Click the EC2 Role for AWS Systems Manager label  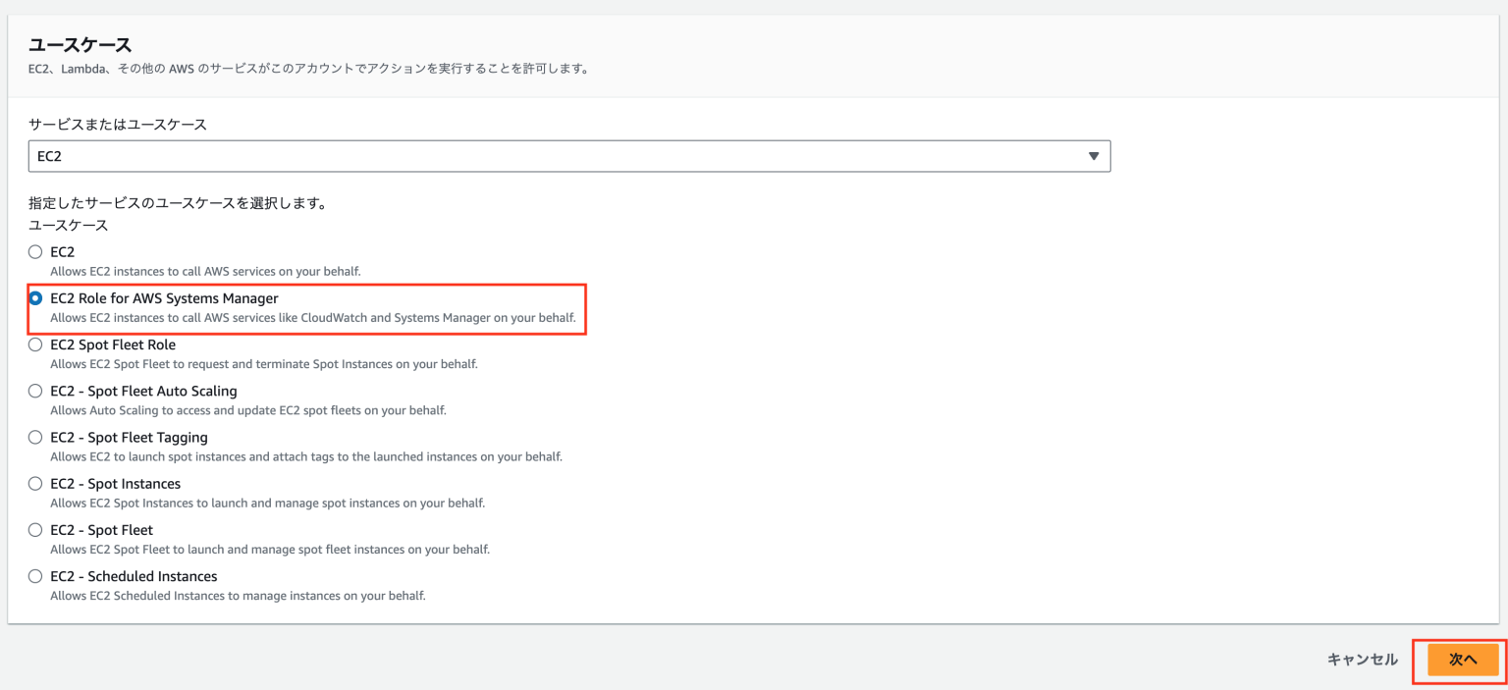coord(163,298)
